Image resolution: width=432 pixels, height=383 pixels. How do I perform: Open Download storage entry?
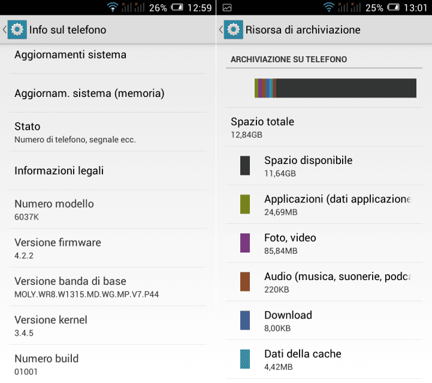pyautogui.click(x=324, y=321)
